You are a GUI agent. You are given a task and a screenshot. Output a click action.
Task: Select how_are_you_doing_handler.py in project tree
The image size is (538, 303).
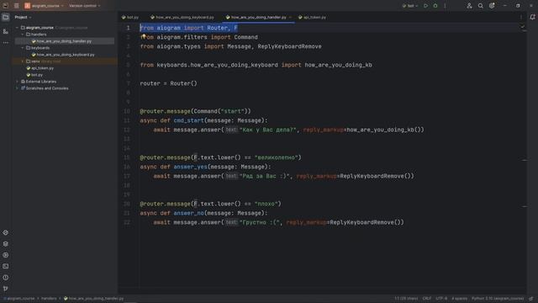[x=65, y=41]
